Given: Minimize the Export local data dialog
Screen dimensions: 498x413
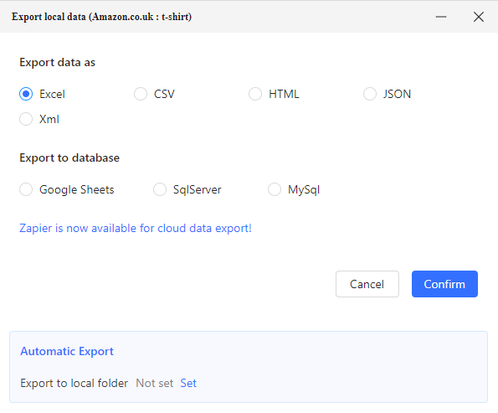Looking at the screenshot, I should click(441, 17).
